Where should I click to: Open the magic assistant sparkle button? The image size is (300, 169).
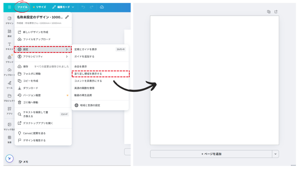tap(9, 158)
